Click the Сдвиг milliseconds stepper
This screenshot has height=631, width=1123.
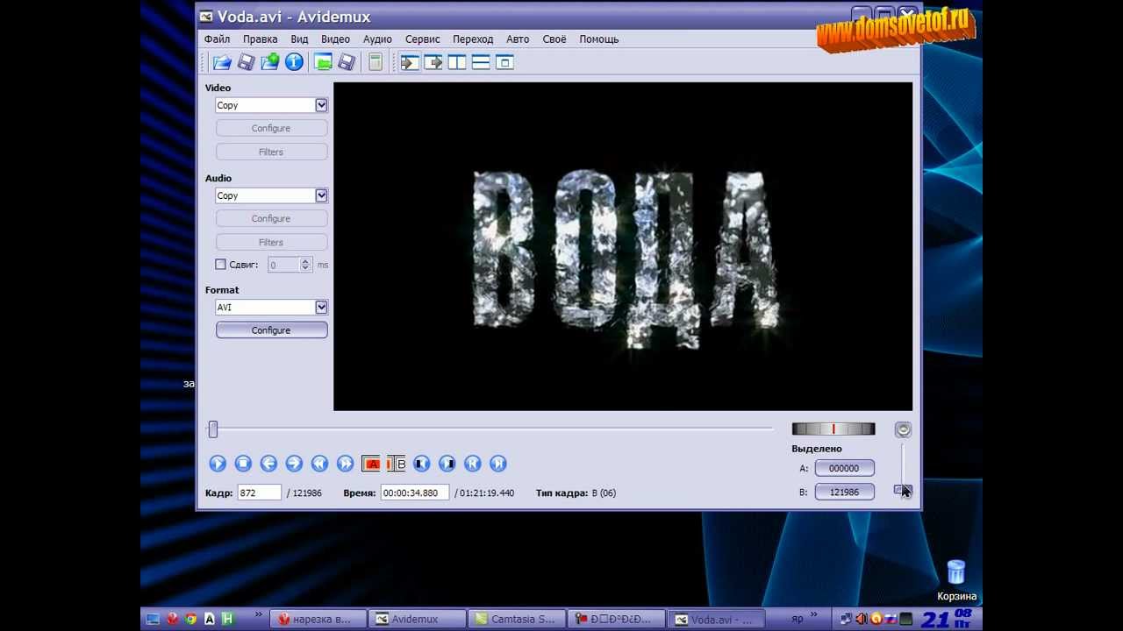(x=305, y=265)
